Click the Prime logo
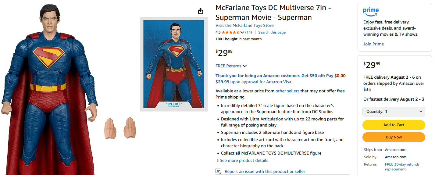The height and width of the screenshot is (175, 435). (371, 12)
